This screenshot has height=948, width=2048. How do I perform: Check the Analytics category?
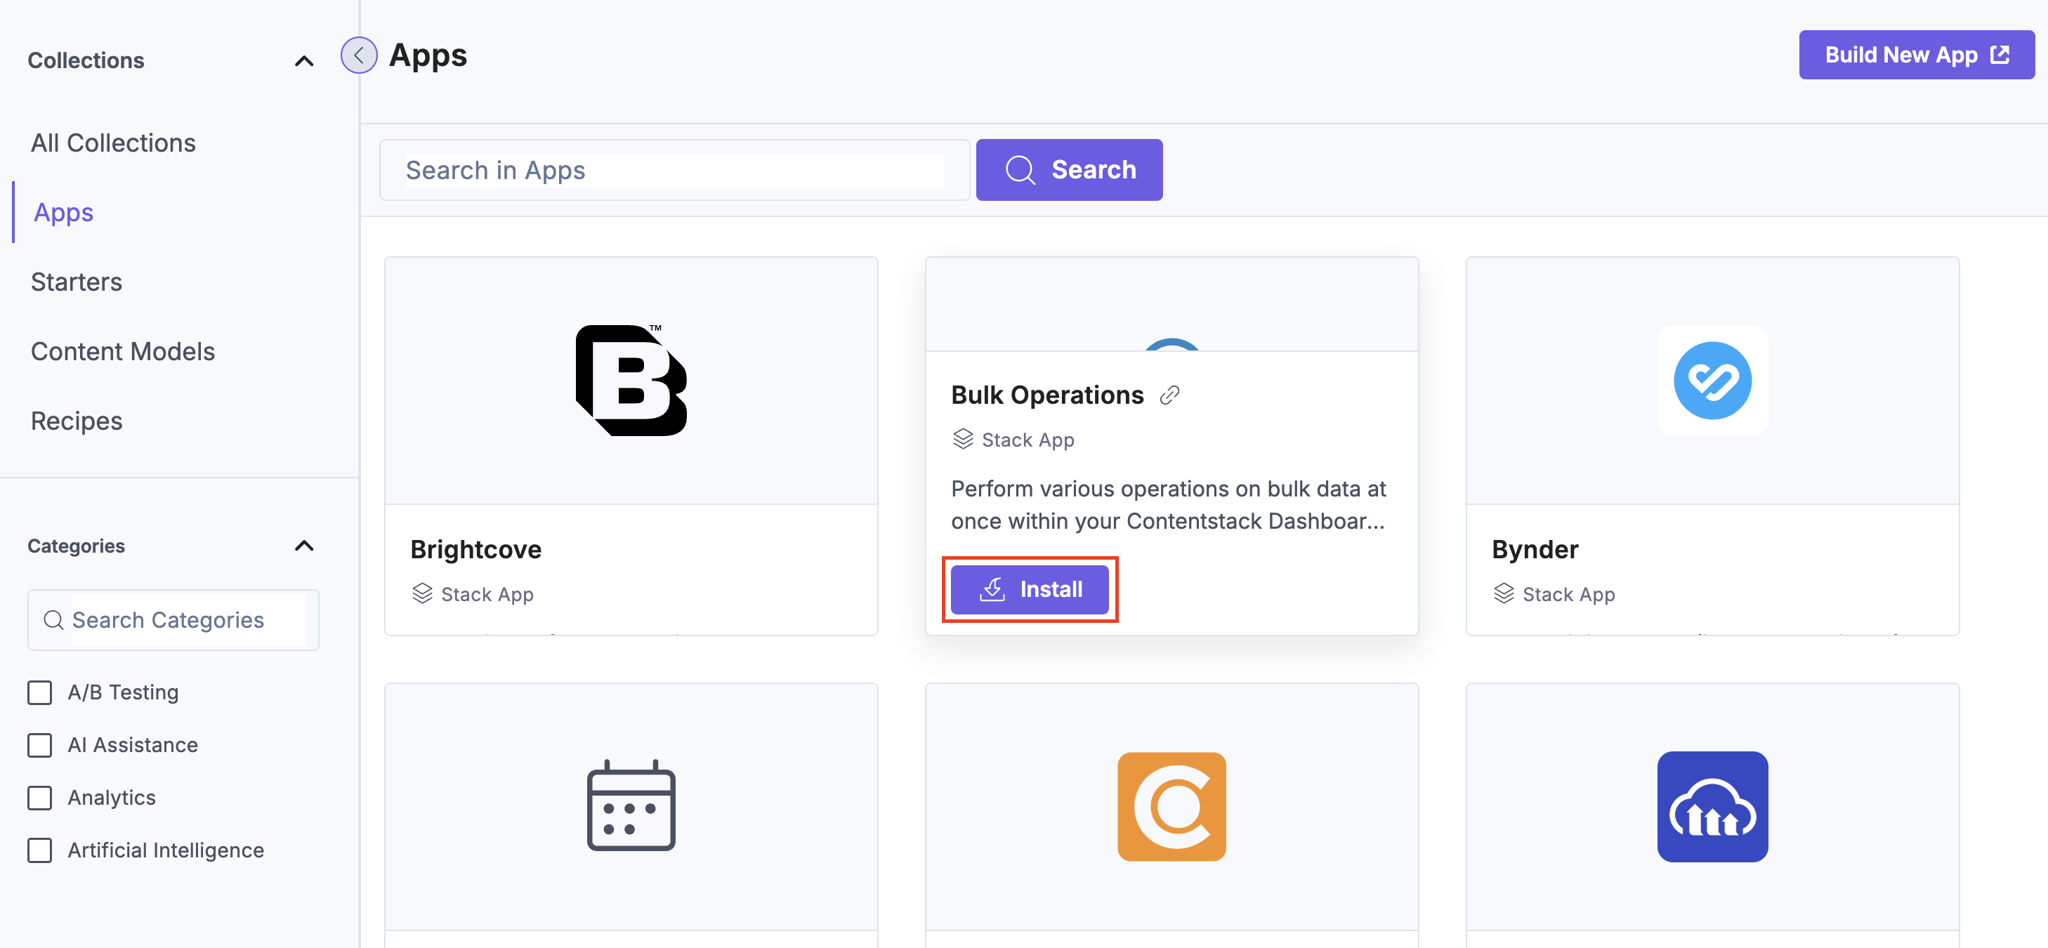pyautogui.click(x=40, y=797)
